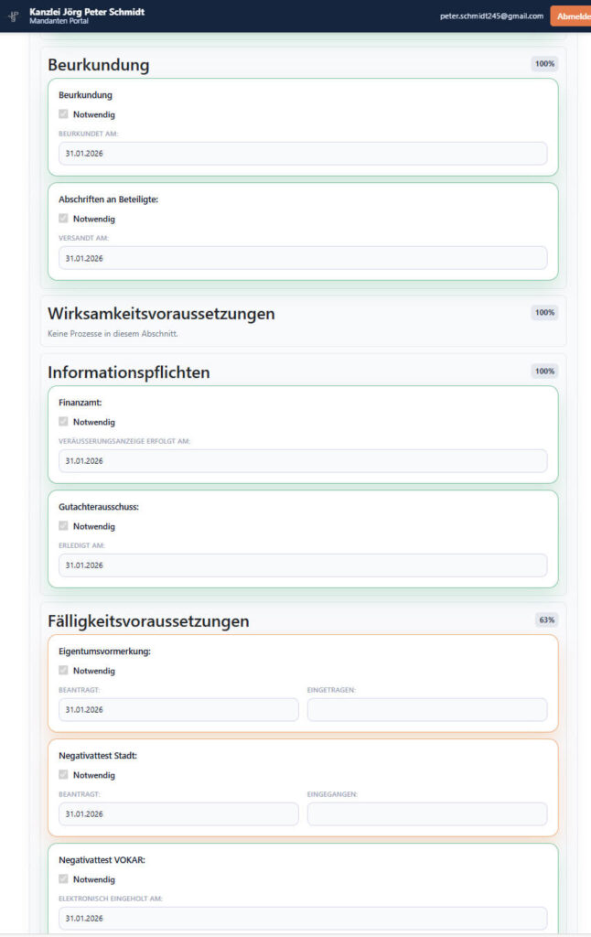Select the Elektronisch eingeholt am field

[303, 919]
